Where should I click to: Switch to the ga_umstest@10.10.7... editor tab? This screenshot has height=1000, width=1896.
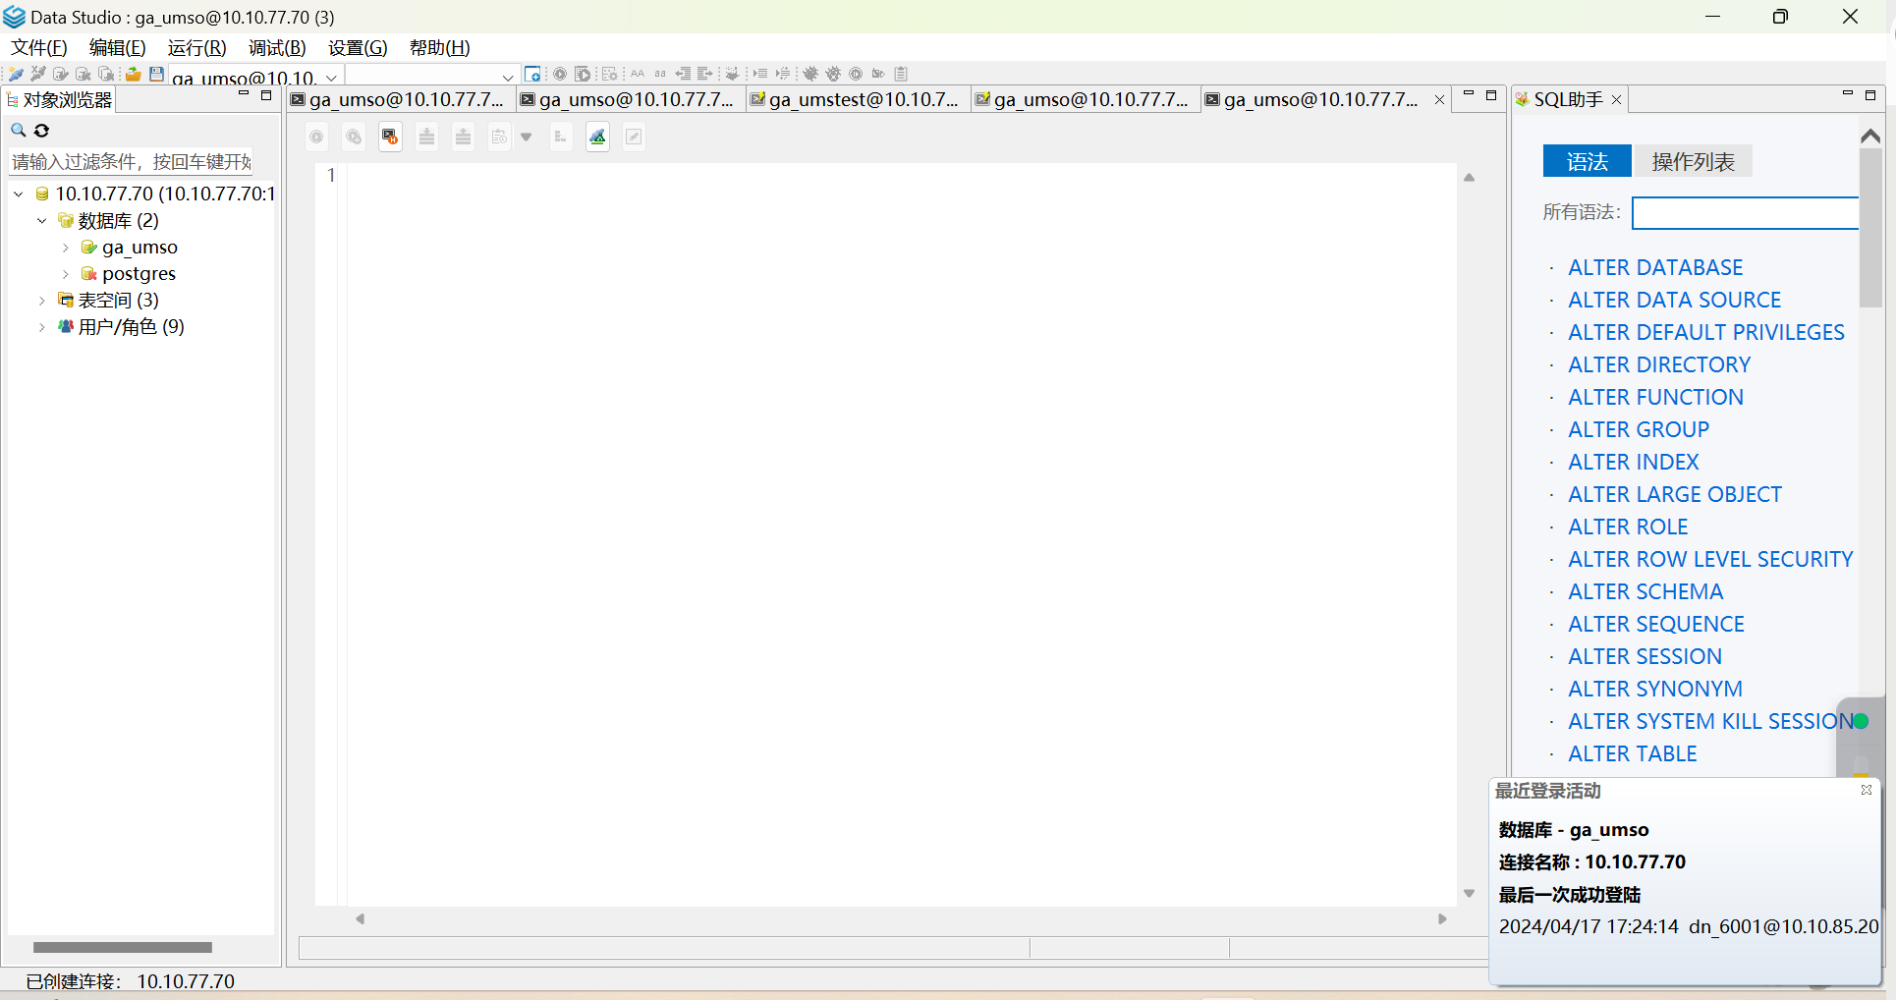click(x=859, y=99)
